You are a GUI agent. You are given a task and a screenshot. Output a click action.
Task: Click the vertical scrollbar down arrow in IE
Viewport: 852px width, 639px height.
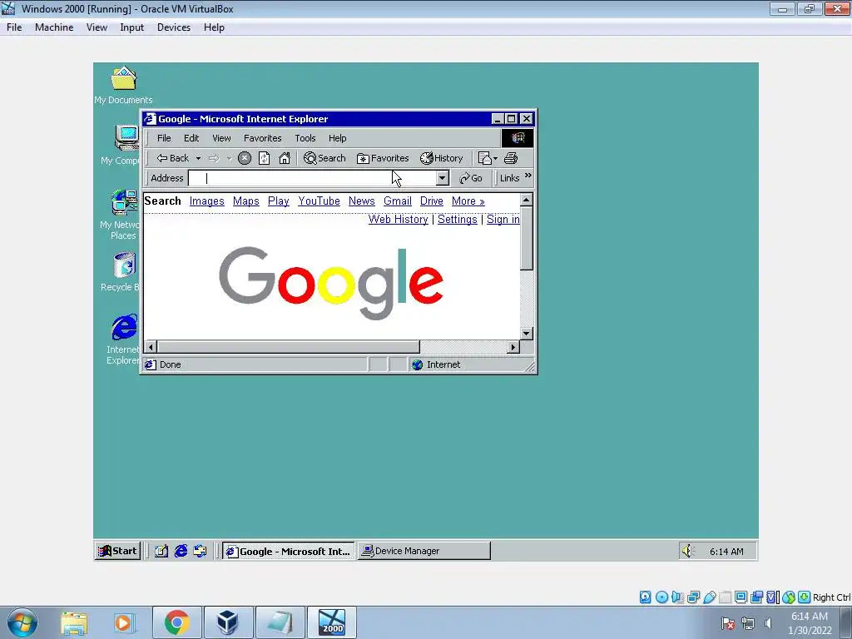coord(527,334)
